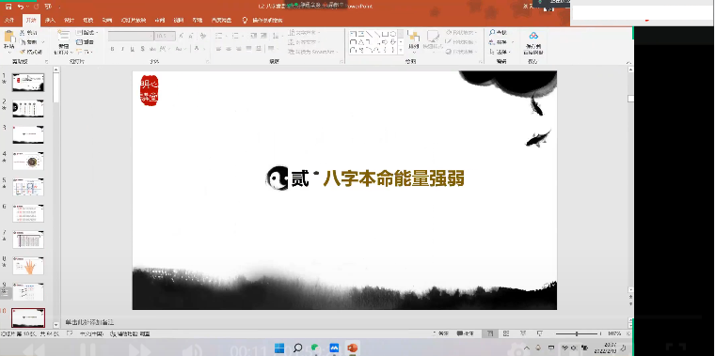Open the Transitions ribbon tab
Image resolution: width=715 pixels, height=356 pixels.
[88, 20]
